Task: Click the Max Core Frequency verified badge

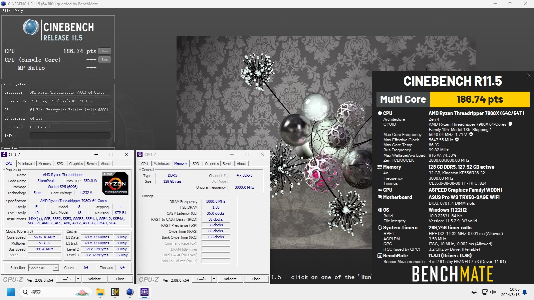Action: pos(471,135)
